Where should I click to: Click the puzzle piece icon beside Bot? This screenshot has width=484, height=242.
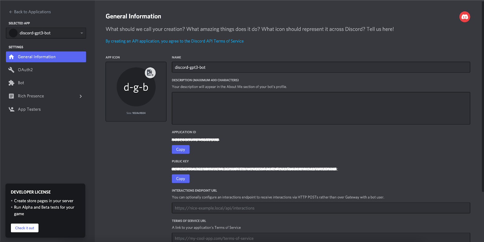tap(11, 83)
